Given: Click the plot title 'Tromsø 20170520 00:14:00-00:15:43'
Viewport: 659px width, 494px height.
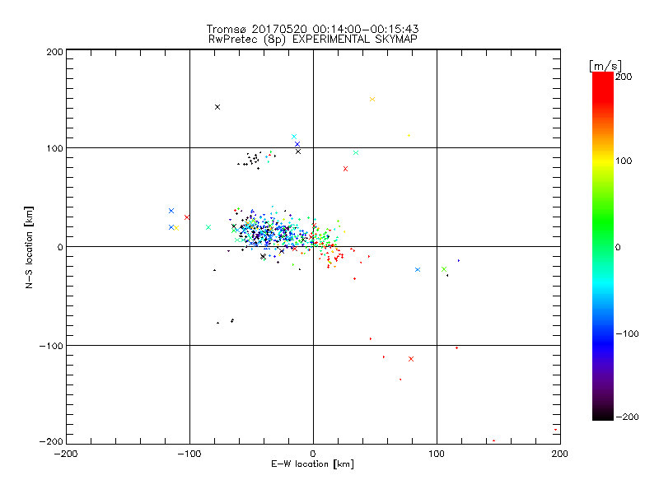Looking at the screenshot, I should (x=312, y=29).
